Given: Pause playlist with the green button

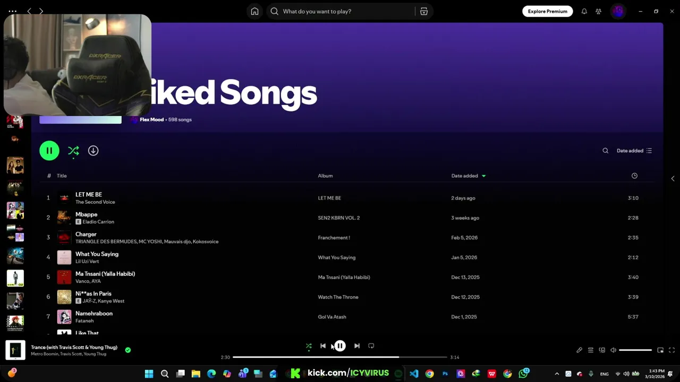Looking at the screenshot, I should (x=49, y=151).
